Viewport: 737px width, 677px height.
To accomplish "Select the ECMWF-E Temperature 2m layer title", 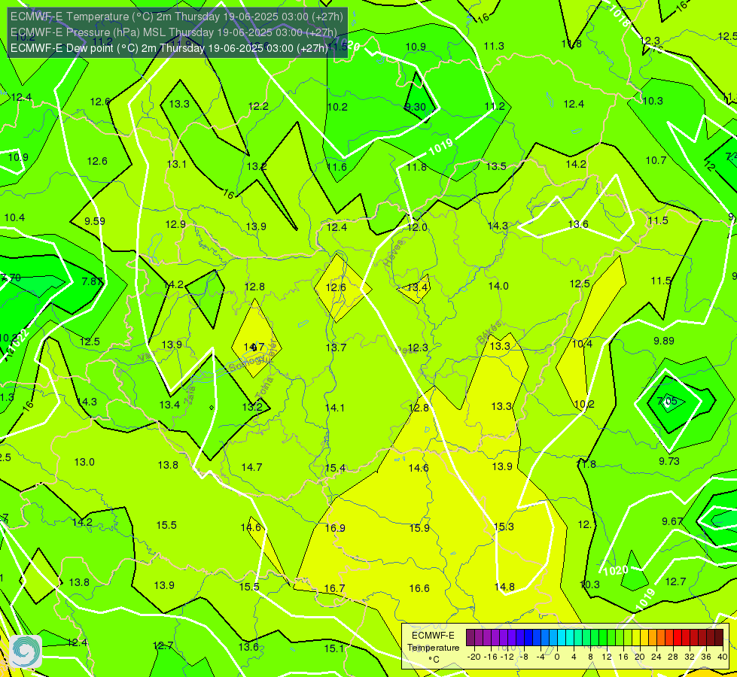I will coord(177,17).
